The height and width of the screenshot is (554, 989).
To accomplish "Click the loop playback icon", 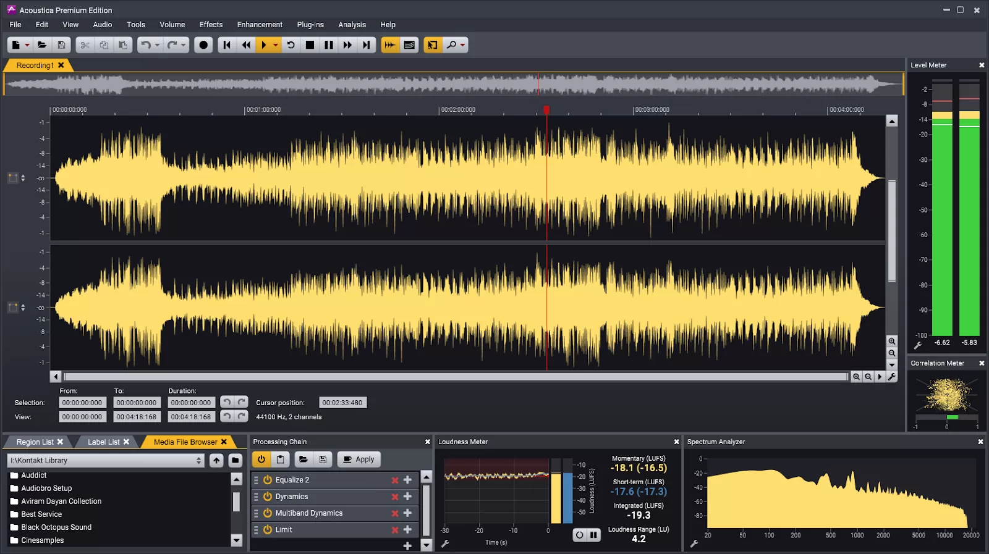I will 291,45.
